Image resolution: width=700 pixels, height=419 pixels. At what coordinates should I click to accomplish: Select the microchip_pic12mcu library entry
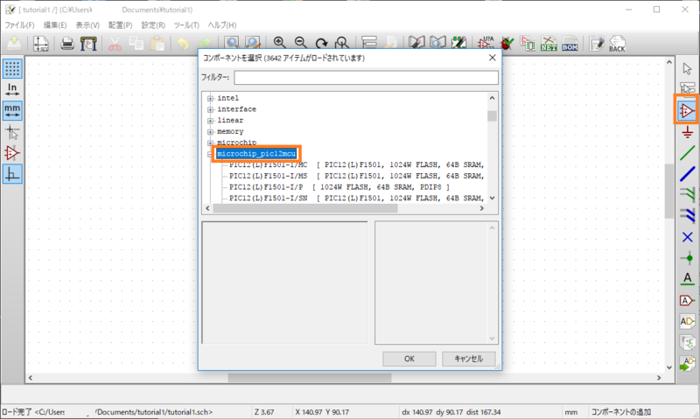pos(256,153)
